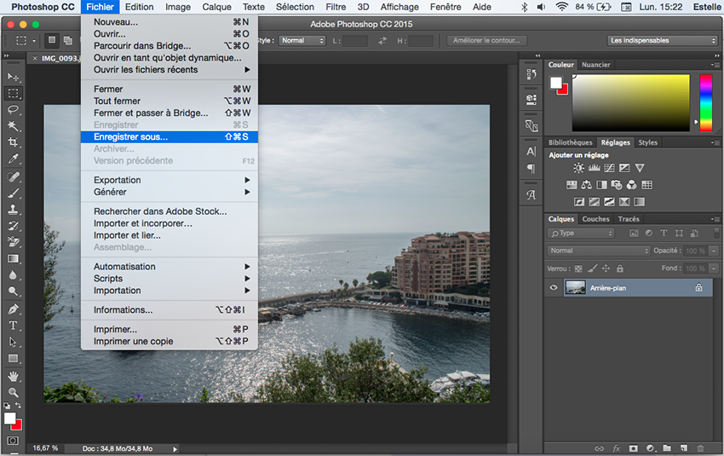Image resolution: width=724 pixels, height=456 pixels.
Task: Select the Crop tool
Action: [x=13, y=142]
